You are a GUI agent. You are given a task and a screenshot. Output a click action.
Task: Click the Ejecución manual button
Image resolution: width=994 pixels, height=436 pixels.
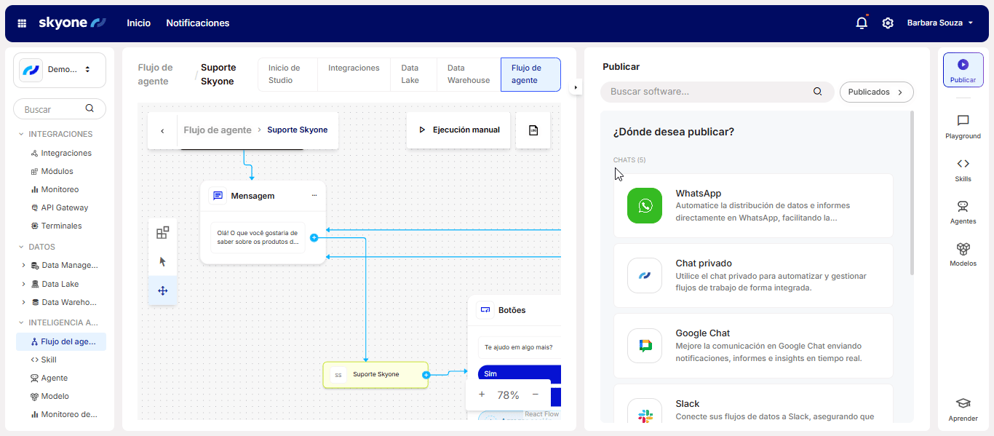(x=458, y=130)
